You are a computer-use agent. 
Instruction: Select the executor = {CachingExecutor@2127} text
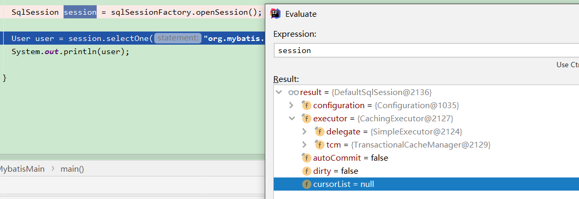[384, 119]
